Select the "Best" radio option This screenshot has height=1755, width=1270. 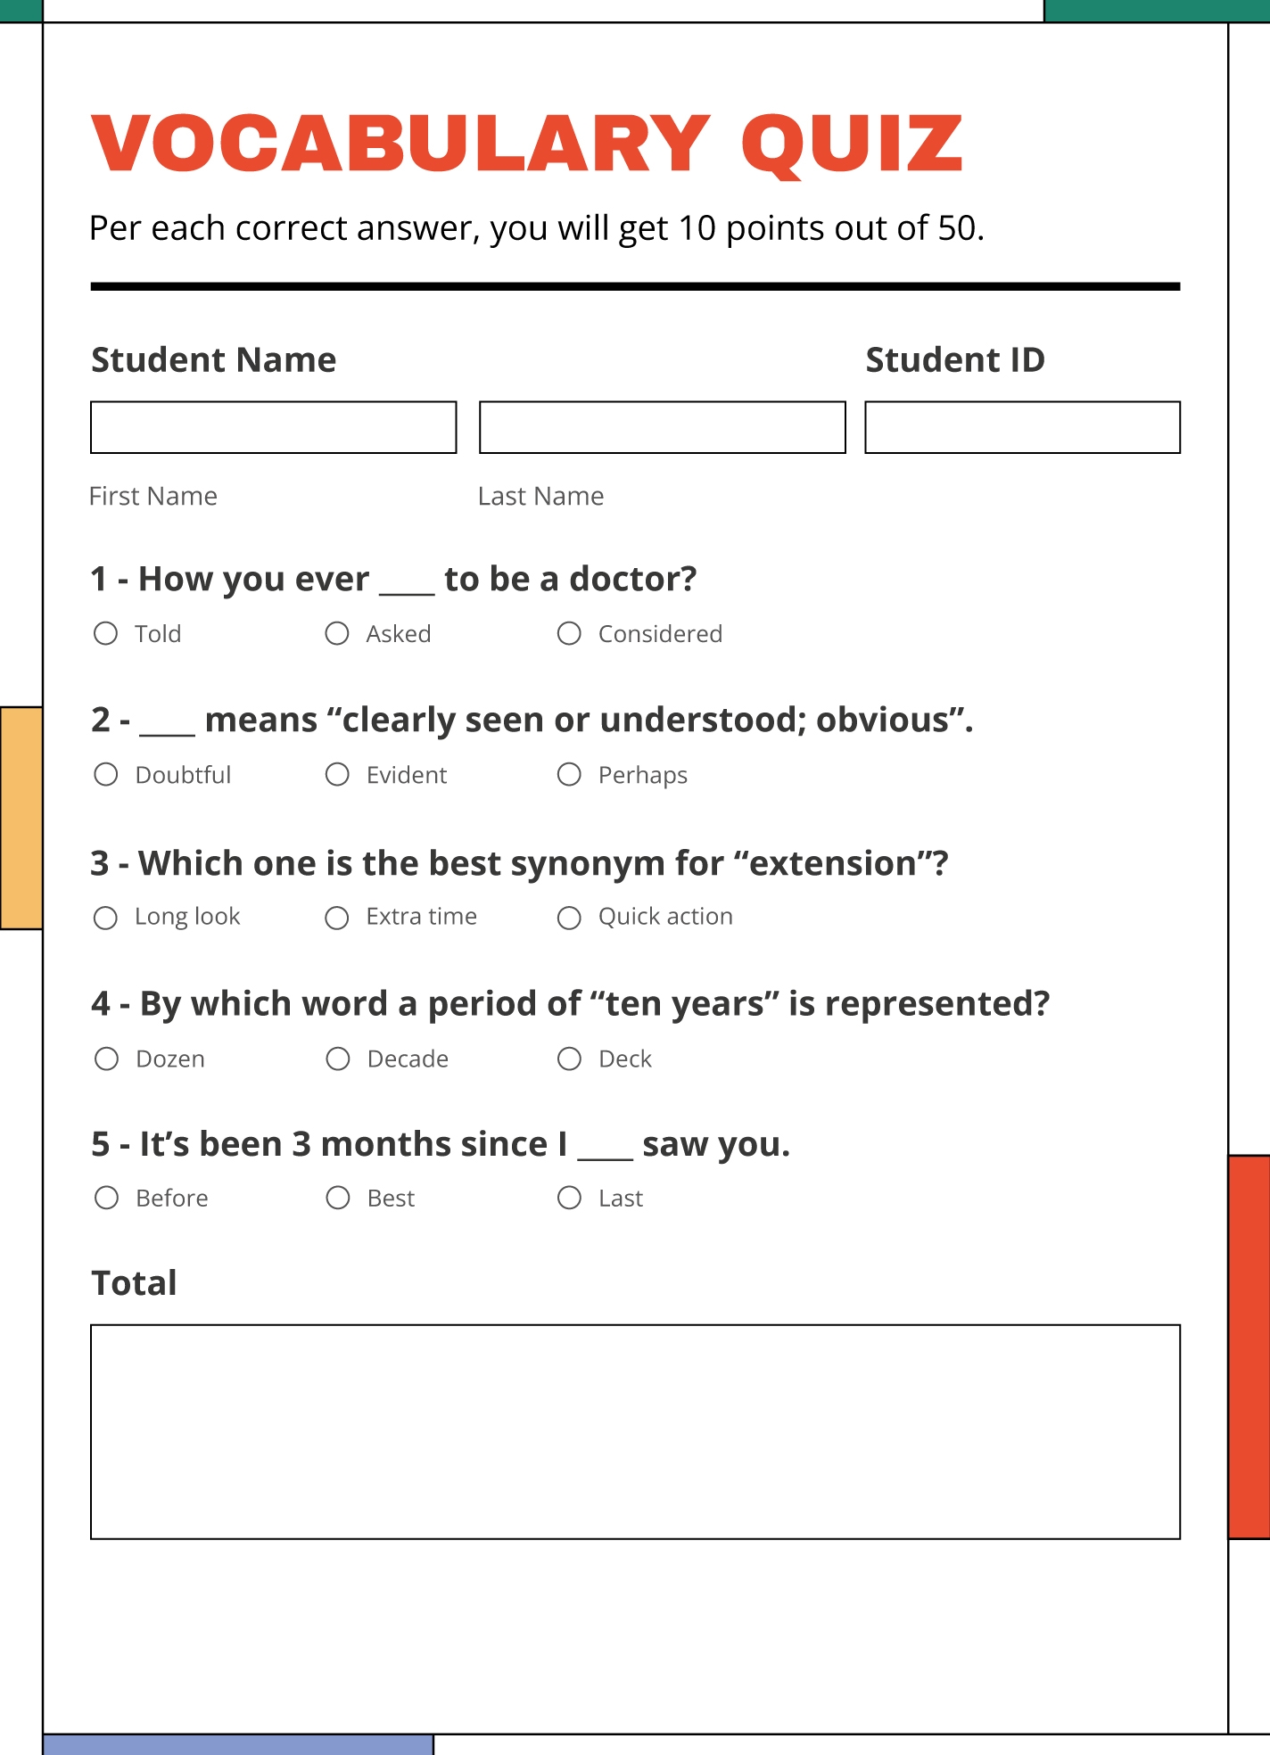coord(338,1199)
